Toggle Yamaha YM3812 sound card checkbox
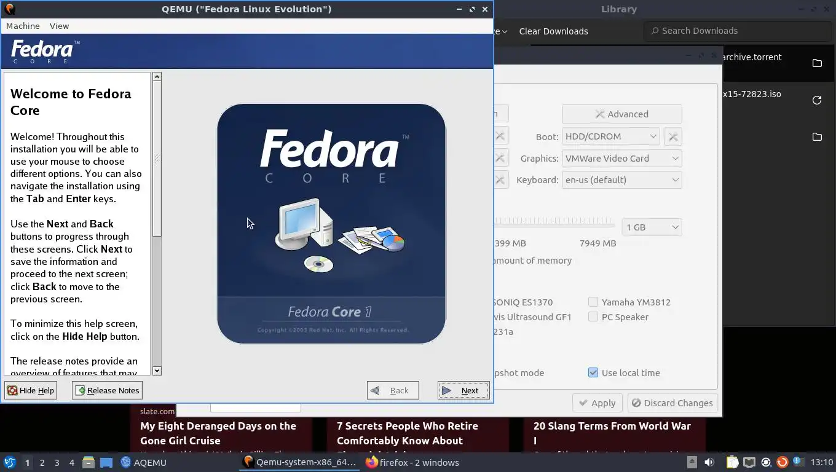Image resolution: width=836 pixels, height=472 pixels. [593, 302]
